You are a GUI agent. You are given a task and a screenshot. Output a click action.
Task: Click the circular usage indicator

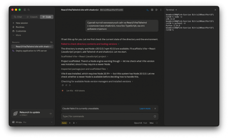[157, 123]
